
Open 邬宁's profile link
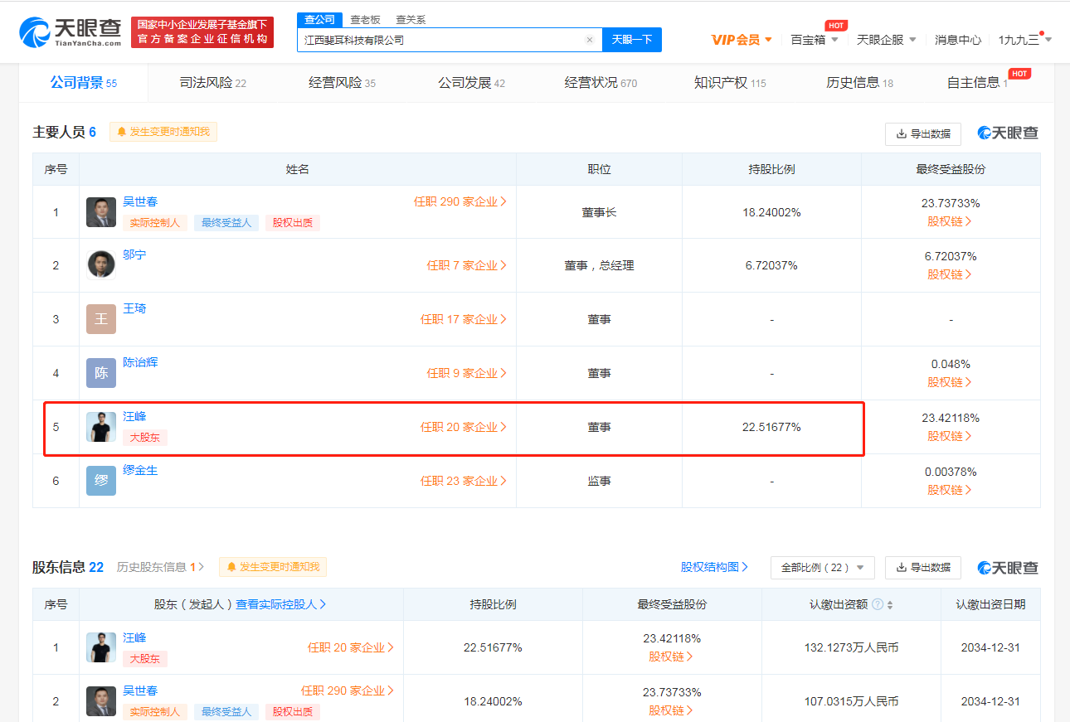pos(134,254)
